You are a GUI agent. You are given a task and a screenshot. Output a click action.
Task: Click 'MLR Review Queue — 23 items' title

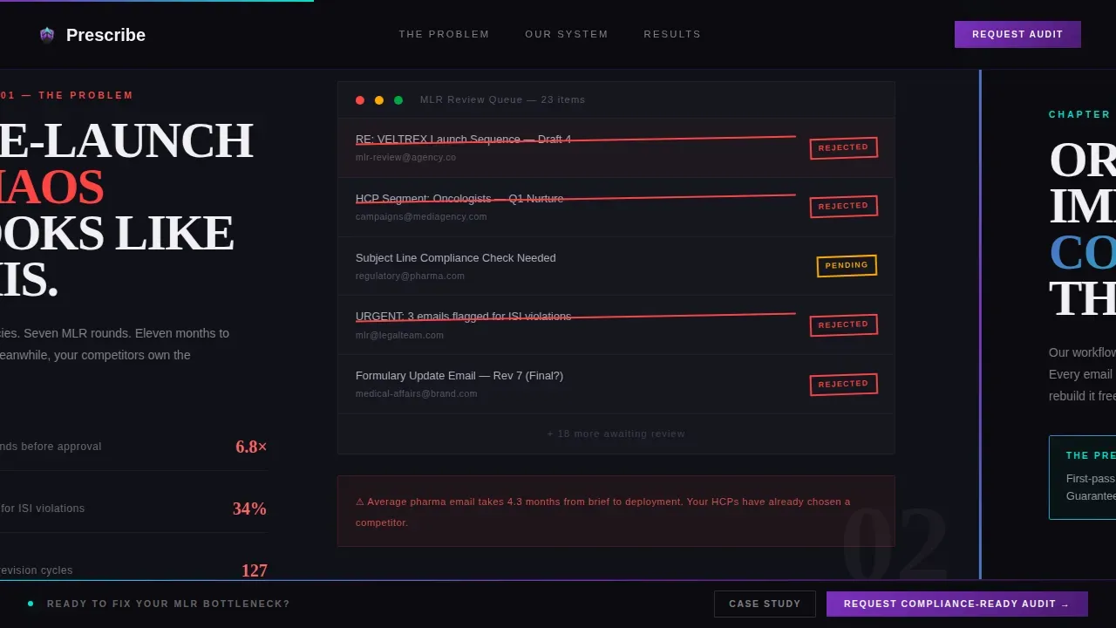[502, 99]
